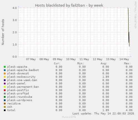Click the orange plesk-dovecot legend swatch

(5, 74)
